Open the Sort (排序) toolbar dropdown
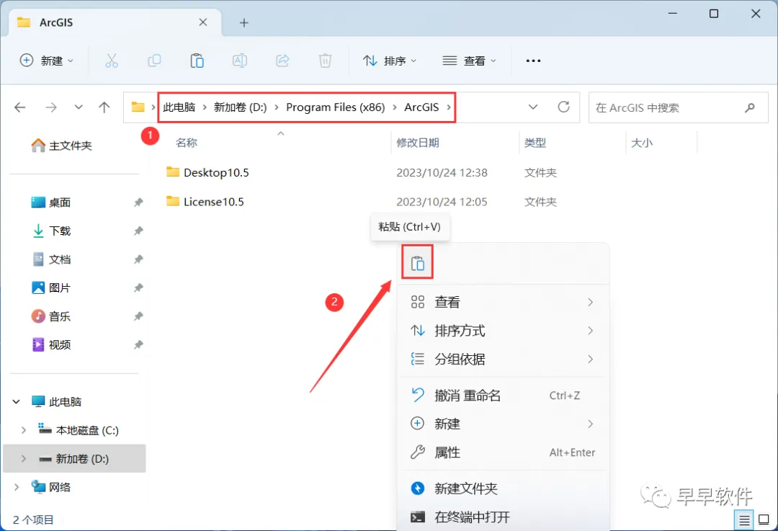This screenshot has height=531, width=778. coord(390,61)
